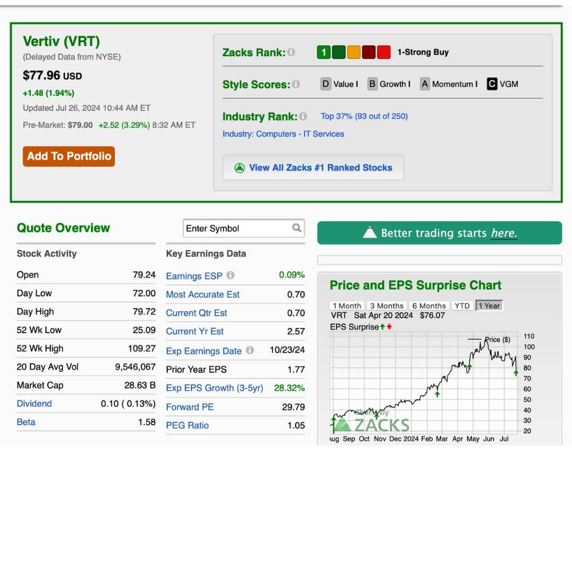The height and width of the screenshot is (572, 572).
Task: Open the Beta link
Action: tap(26, 422)
